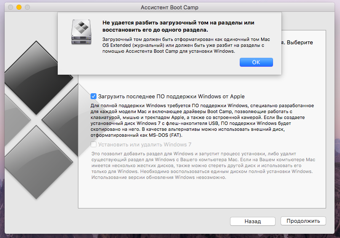Image resolution: width=340 pixels, height=238 pixels.
Task: Click the yellow minimize window button
Action: pyautogui.click(x=19, y=7)
